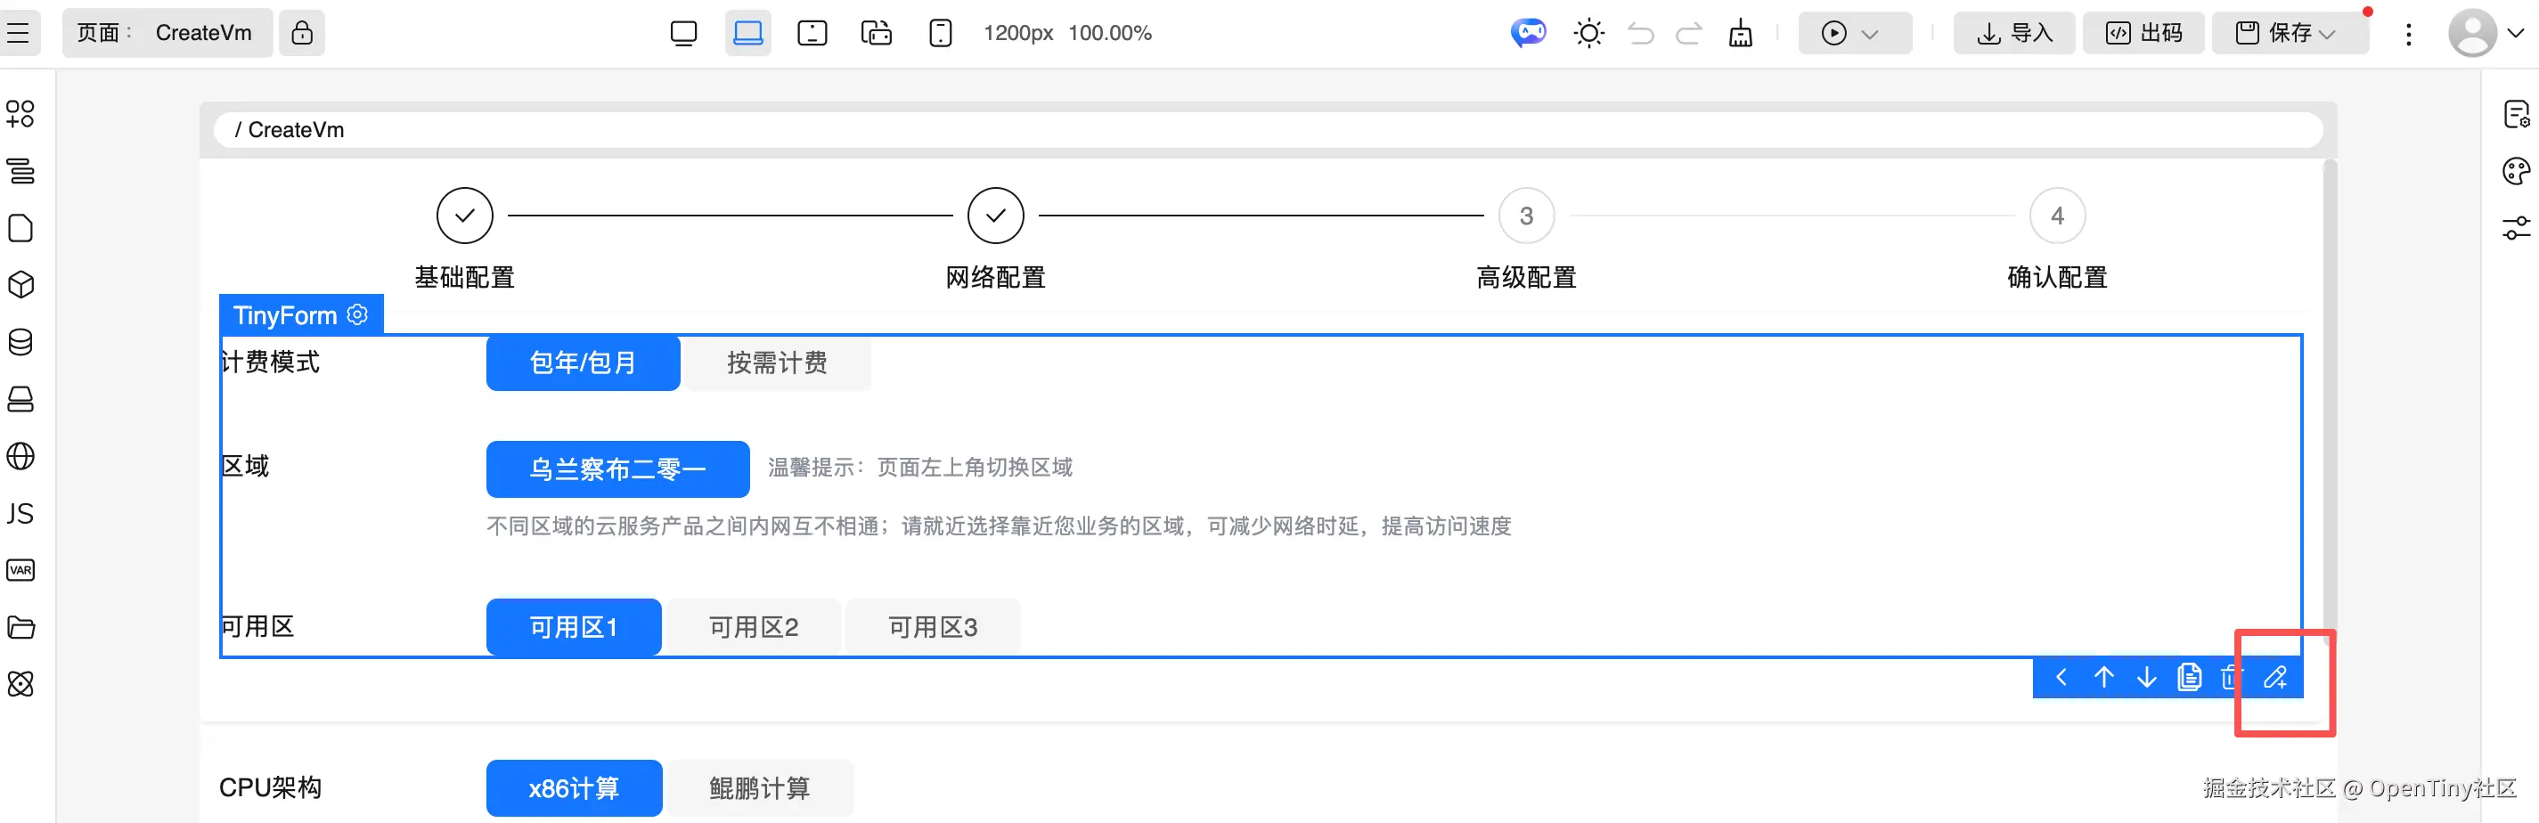Click the 基础配置 step checkmark
The height and width of the screenshot is (823, 2539).
(464, 216)
